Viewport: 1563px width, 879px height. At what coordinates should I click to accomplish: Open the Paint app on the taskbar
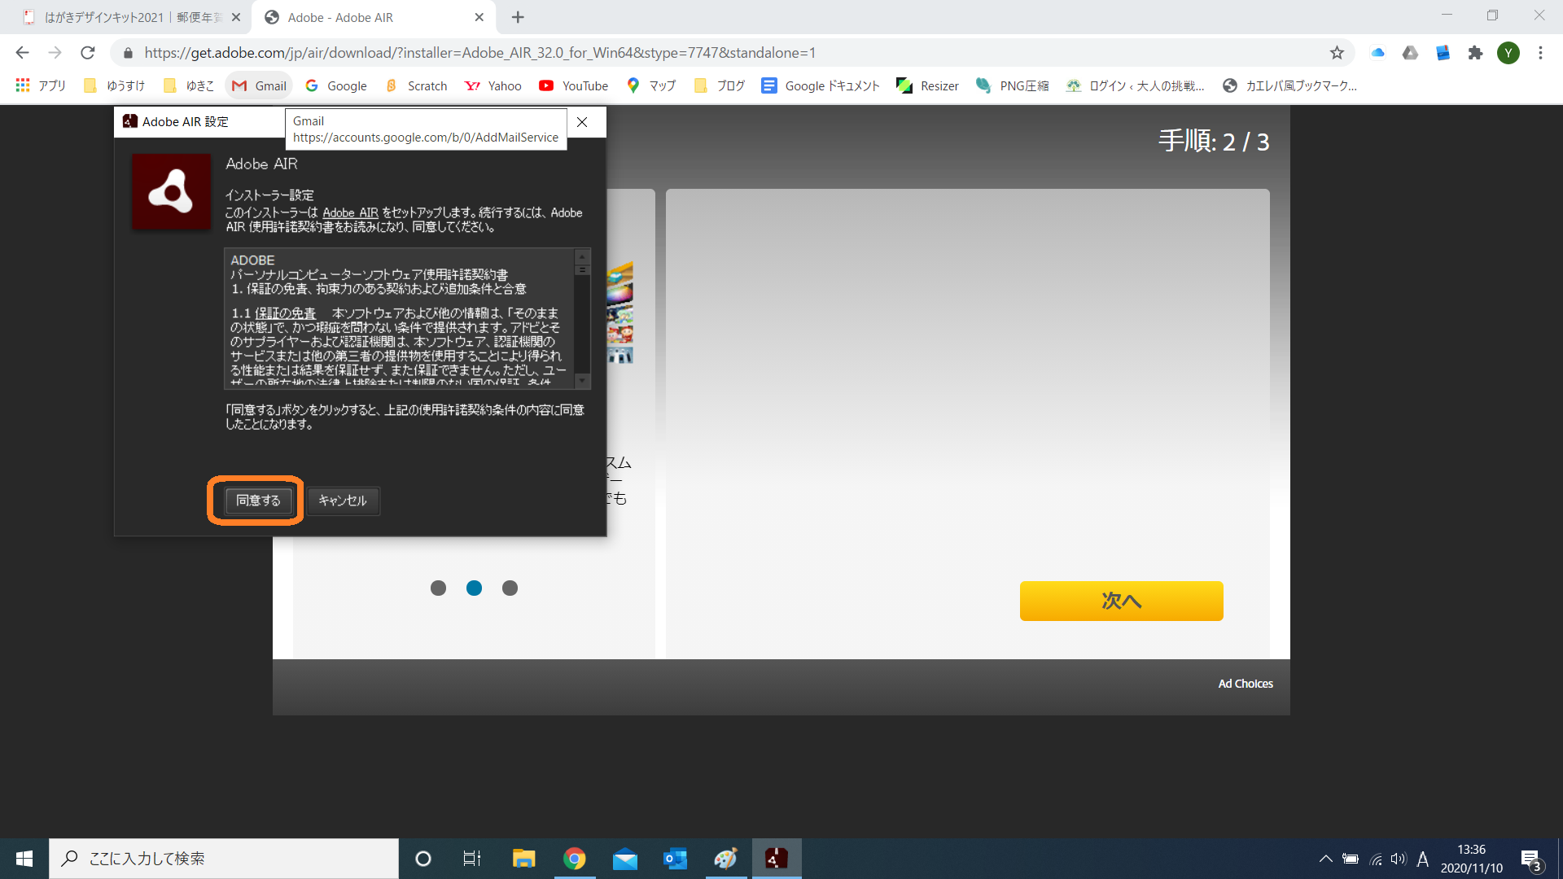click(x=725, y=859)
